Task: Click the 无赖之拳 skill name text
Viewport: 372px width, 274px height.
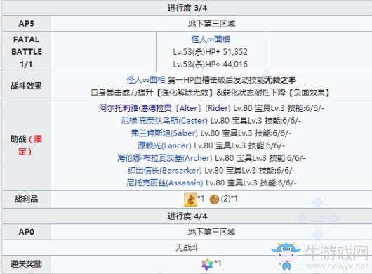Action: click(x=280, y=80)
